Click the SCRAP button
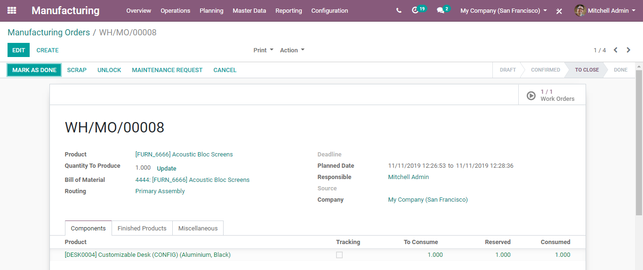The image size is (643, 270). 77,70
